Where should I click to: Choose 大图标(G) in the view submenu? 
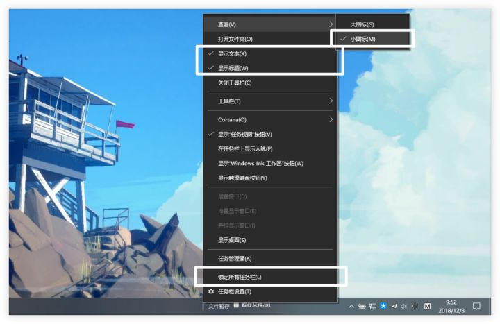point(372,24)
